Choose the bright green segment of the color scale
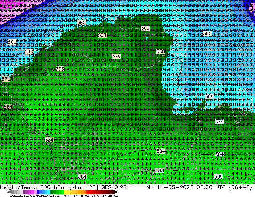 point(63,192)
